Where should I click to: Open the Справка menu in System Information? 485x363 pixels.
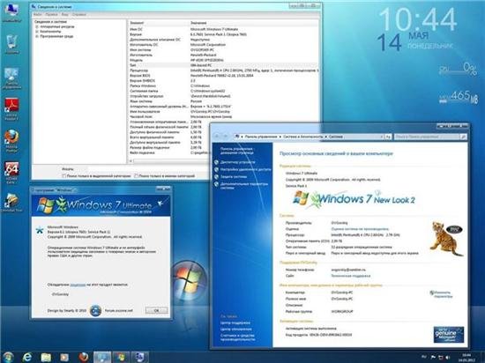(78, 14)
